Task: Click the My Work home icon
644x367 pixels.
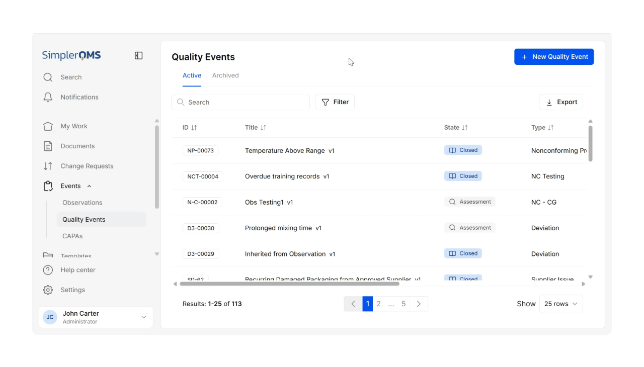Action: pos(48,126)
